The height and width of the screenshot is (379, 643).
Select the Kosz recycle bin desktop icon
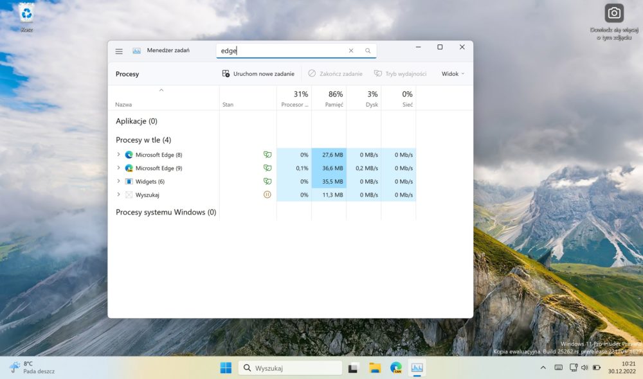pos(26,17)
